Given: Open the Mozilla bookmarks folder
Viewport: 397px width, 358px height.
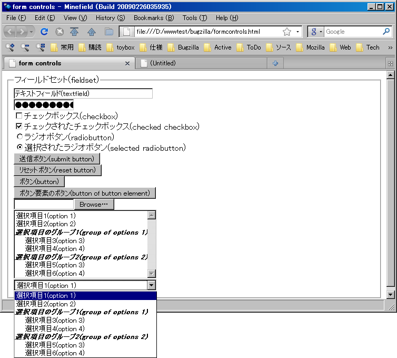Looking at the screenshot, I should tap(310, 47).
